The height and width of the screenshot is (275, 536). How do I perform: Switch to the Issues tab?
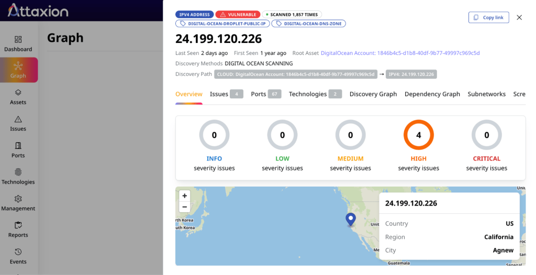point(226,94)
